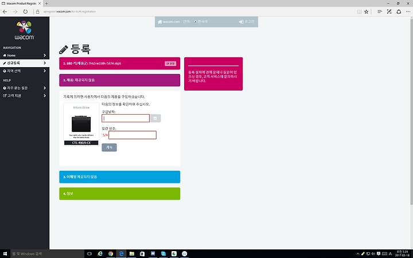The width and height of the screenshot is (413, 258).
Task: Select the Wacom Product Registration tab
Action: click(x=21, y=3)
